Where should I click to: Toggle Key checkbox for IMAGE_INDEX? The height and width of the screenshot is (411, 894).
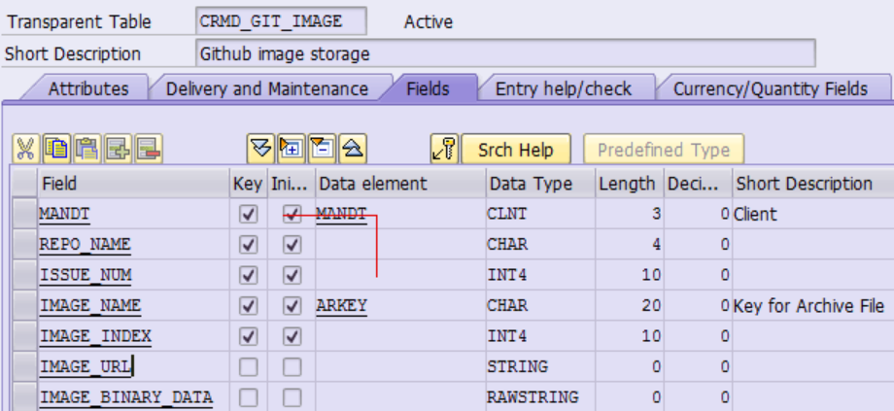[248, 336]
